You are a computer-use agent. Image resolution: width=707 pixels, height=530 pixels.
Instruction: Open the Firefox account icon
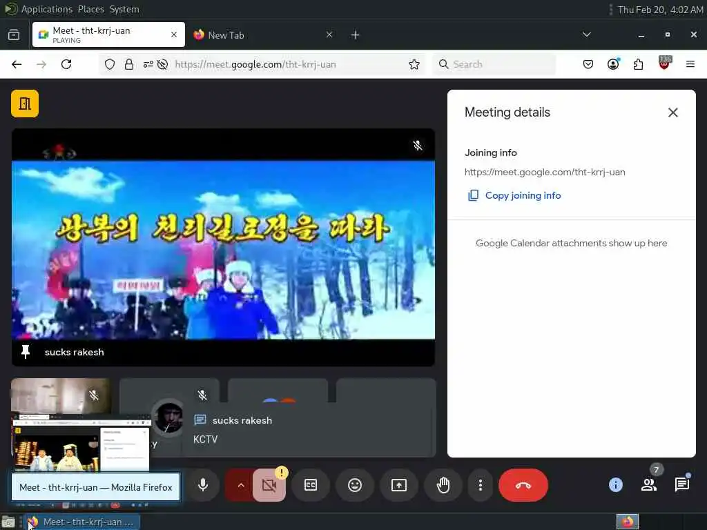613,64
